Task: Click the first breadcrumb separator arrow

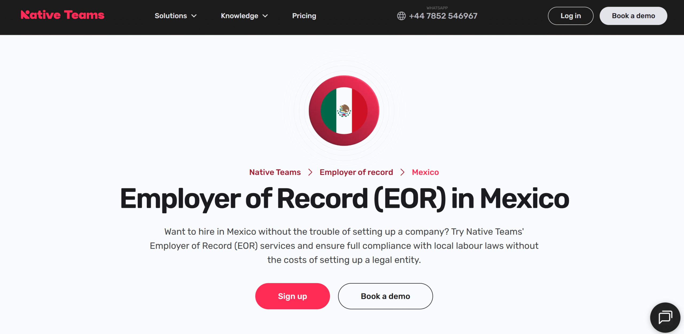Action: pyautogui.click(x=310, y=172)
